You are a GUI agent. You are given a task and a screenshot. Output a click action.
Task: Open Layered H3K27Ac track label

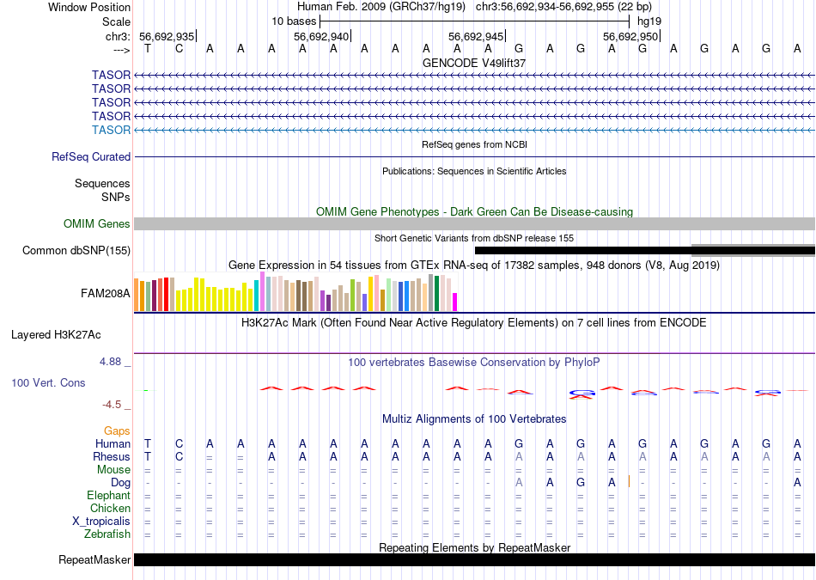tap(56, 335)
